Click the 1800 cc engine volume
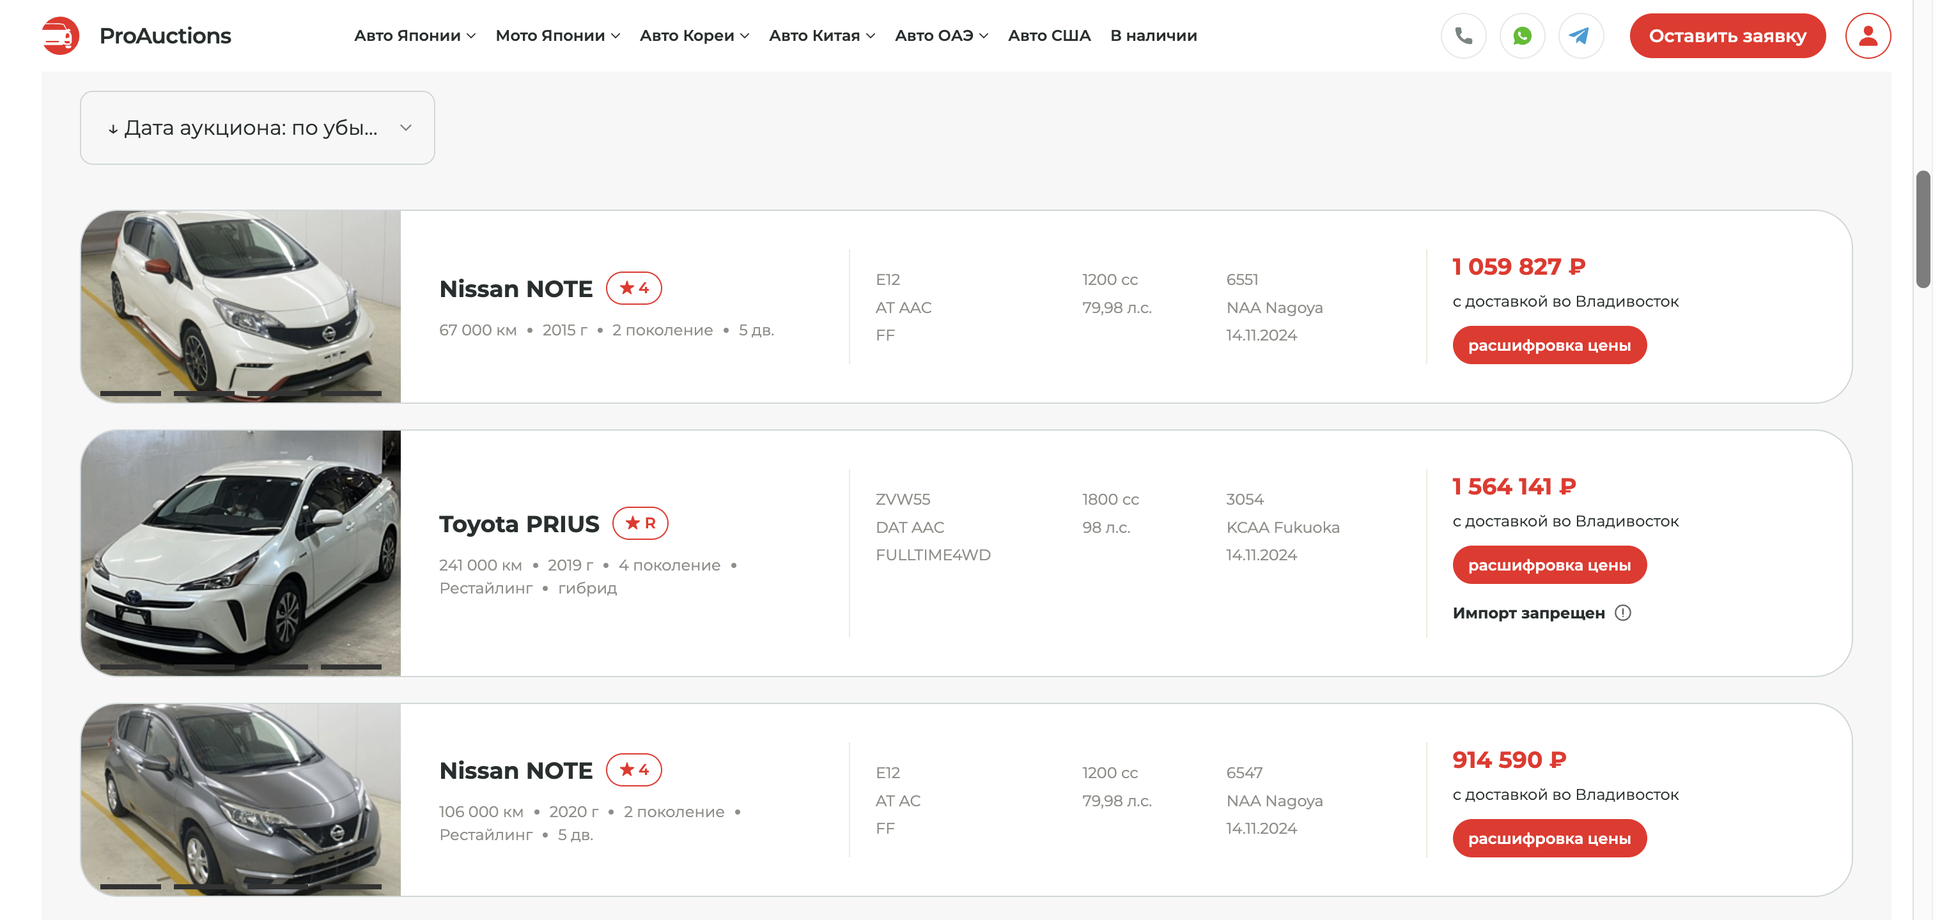The height and width of the screenshot is (920, 1933). point(1110,500)
